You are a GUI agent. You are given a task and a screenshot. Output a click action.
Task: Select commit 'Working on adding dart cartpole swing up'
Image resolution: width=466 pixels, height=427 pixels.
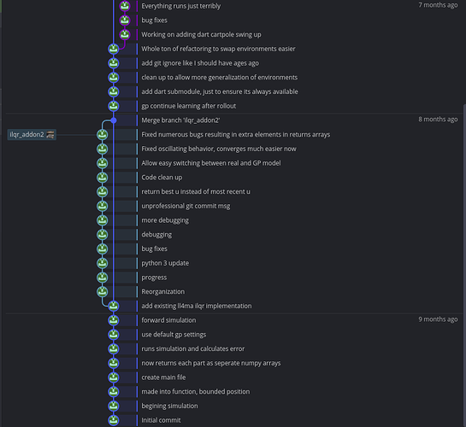coord(201,35)
